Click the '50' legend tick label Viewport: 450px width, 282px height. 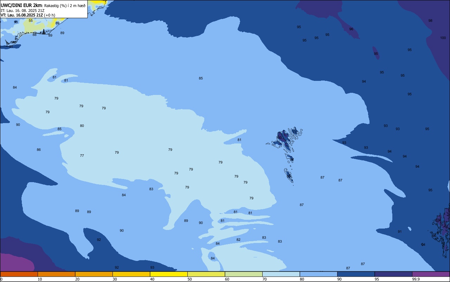click(189, 279)
